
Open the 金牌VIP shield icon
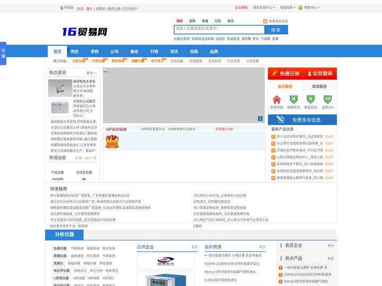click(328, 100)
